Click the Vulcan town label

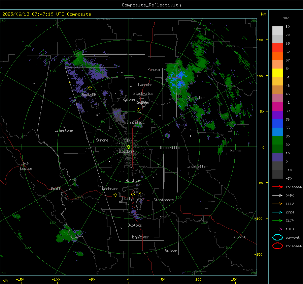(171, 251)
